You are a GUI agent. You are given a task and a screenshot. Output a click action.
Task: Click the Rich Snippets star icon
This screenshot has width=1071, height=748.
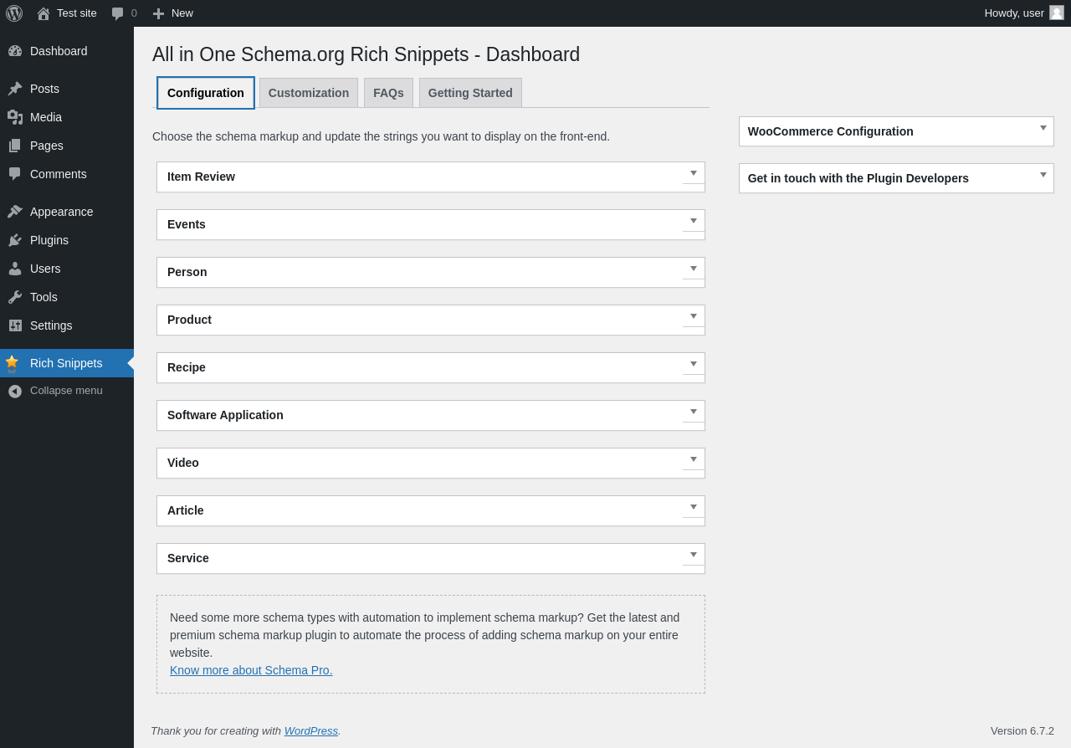(x=12, y=363)
